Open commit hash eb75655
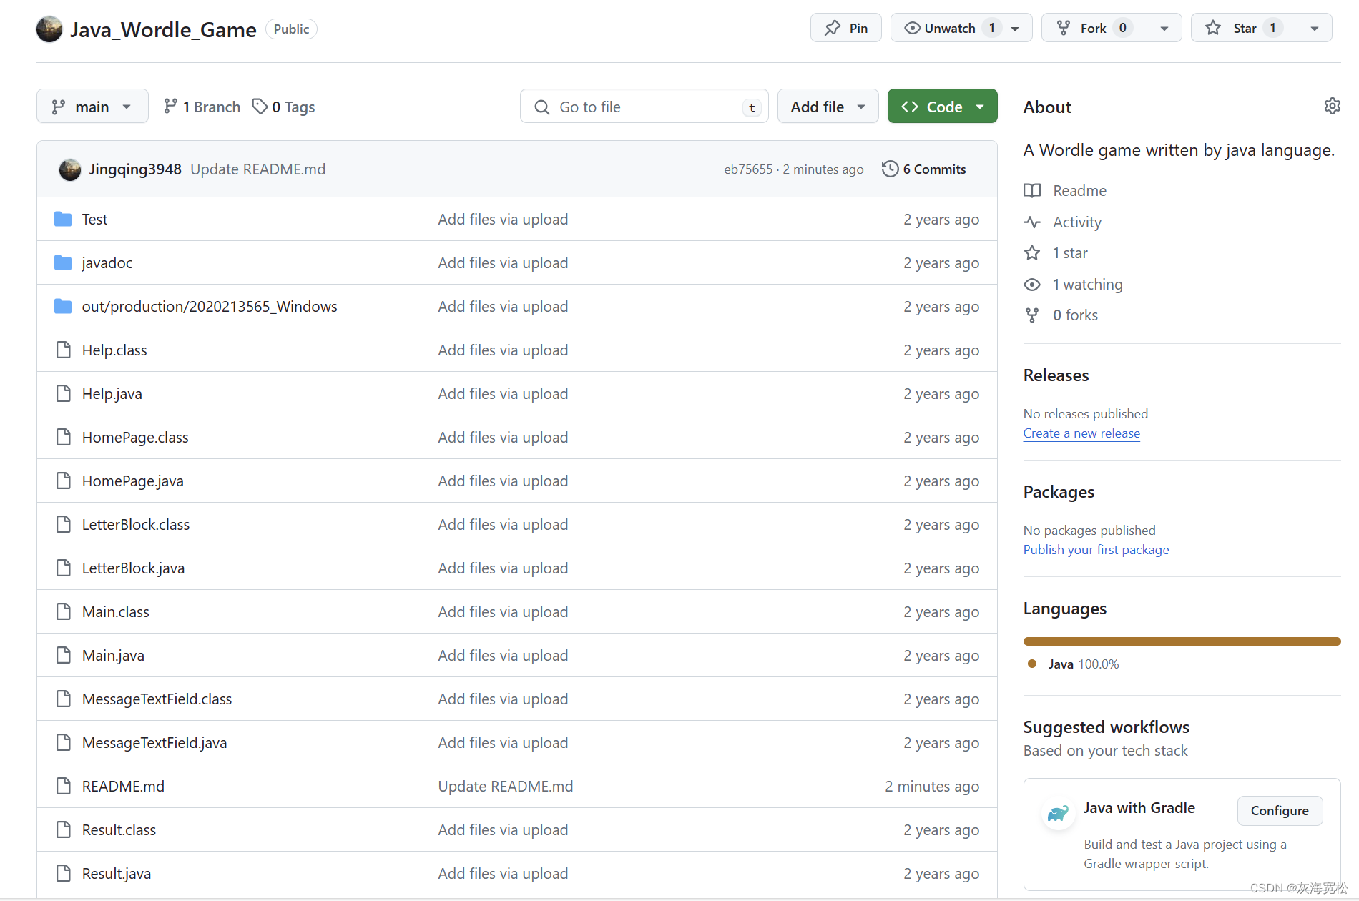The height and width of the screenshot is (901, 1359). [748, 169]
